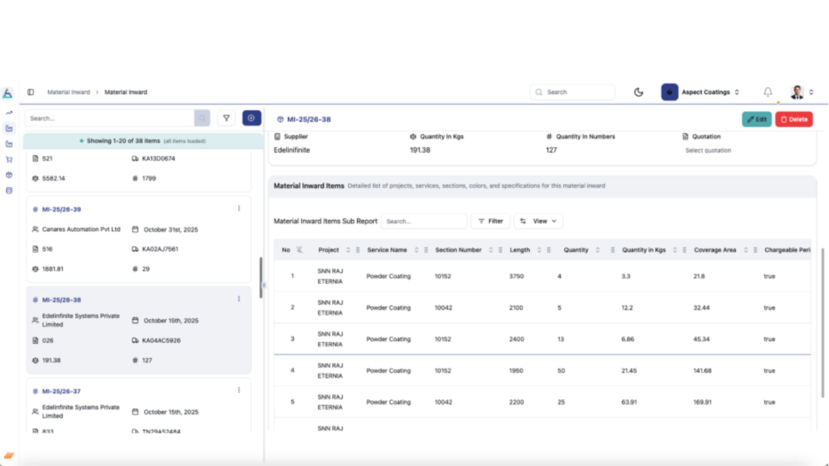Open MI-25/26-37 record in list
The image size is (829, 466).
pos(61,391)
